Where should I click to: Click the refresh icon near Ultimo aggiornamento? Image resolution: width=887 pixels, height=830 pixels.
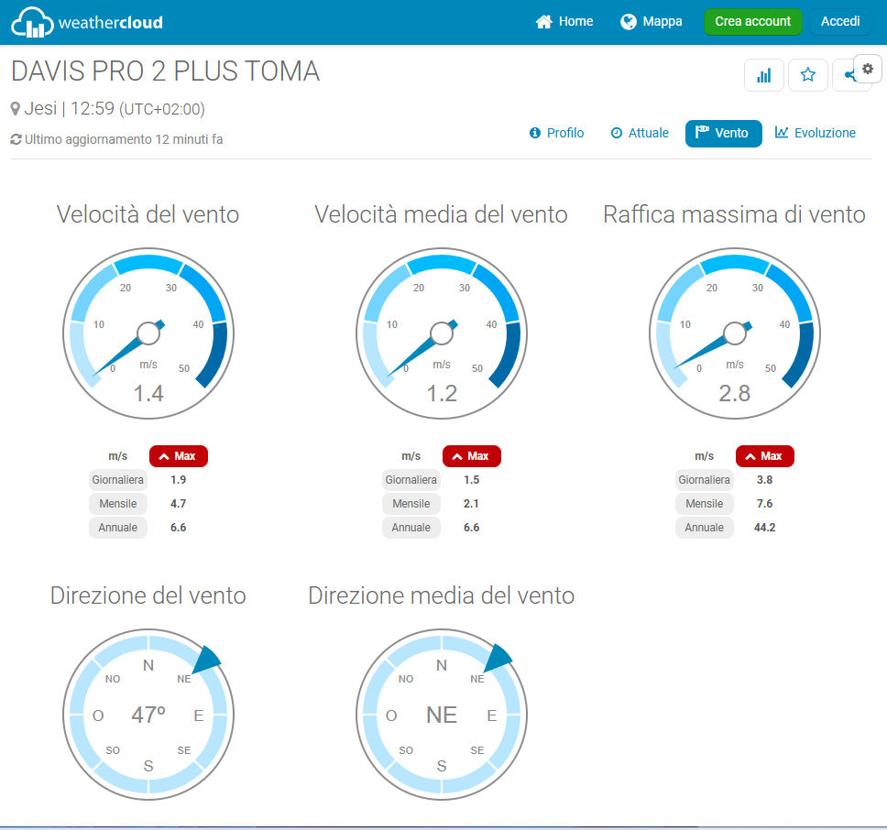tap(16, 139)
